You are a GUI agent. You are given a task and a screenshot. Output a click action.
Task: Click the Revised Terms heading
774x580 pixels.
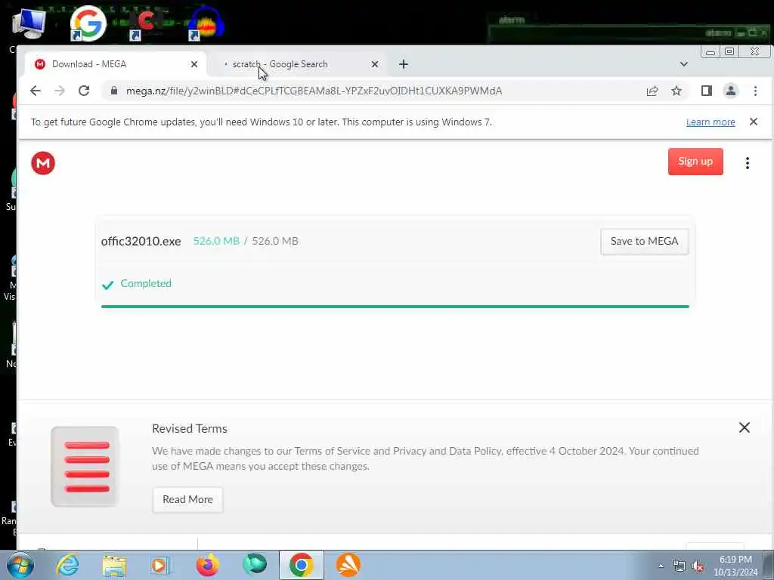click(x=190, y=429)
